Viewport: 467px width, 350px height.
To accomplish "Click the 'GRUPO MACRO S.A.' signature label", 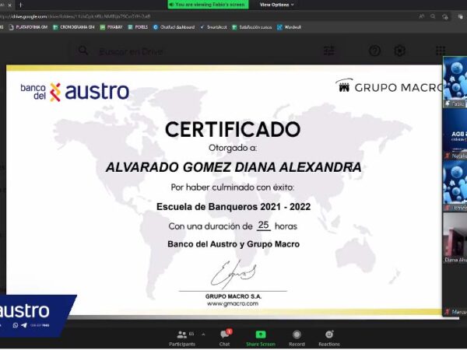I will (x=233, y=296).
